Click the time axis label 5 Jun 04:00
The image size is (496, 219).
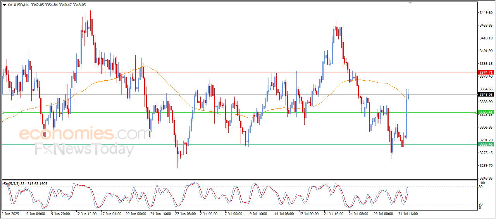tap(36, 213)
